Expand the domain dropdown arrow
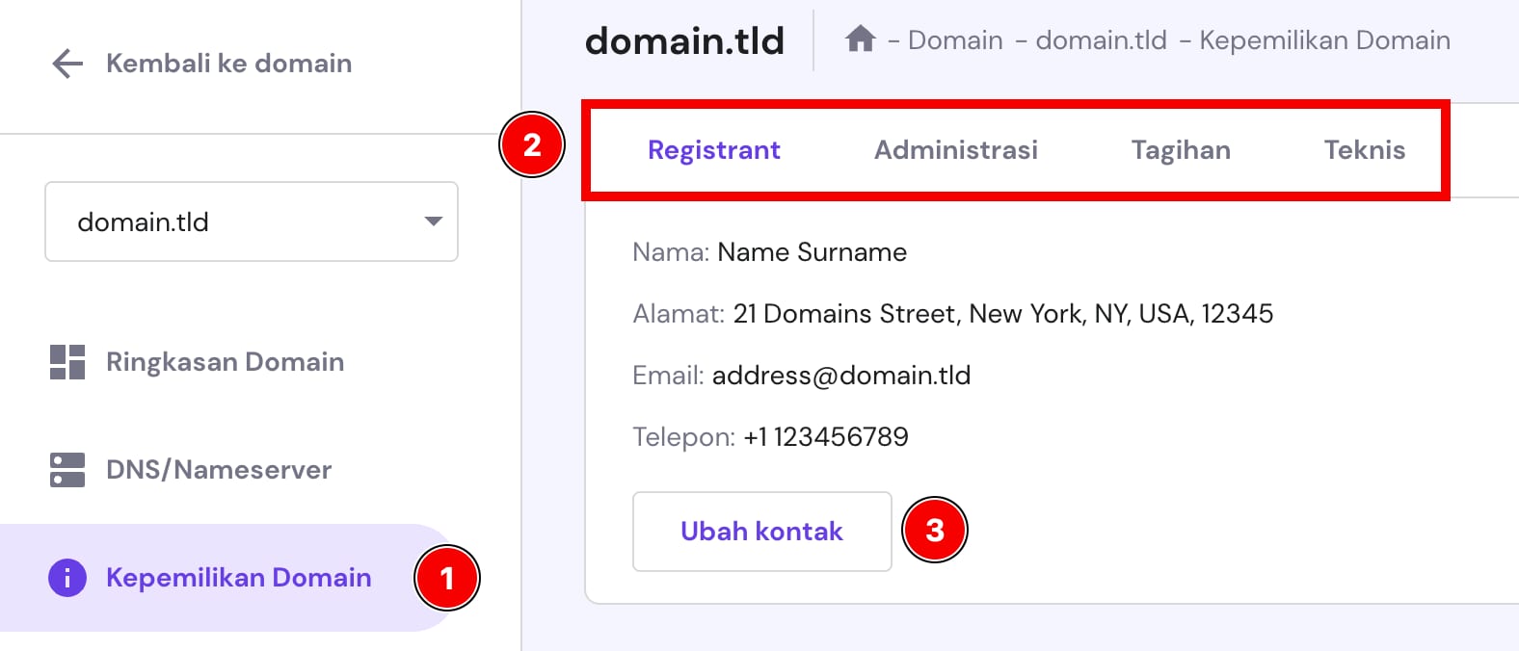 coord(434,221)
